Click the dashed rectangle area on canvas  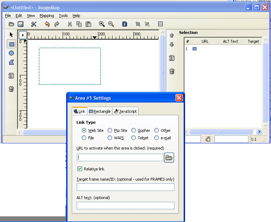pos(70,66)
